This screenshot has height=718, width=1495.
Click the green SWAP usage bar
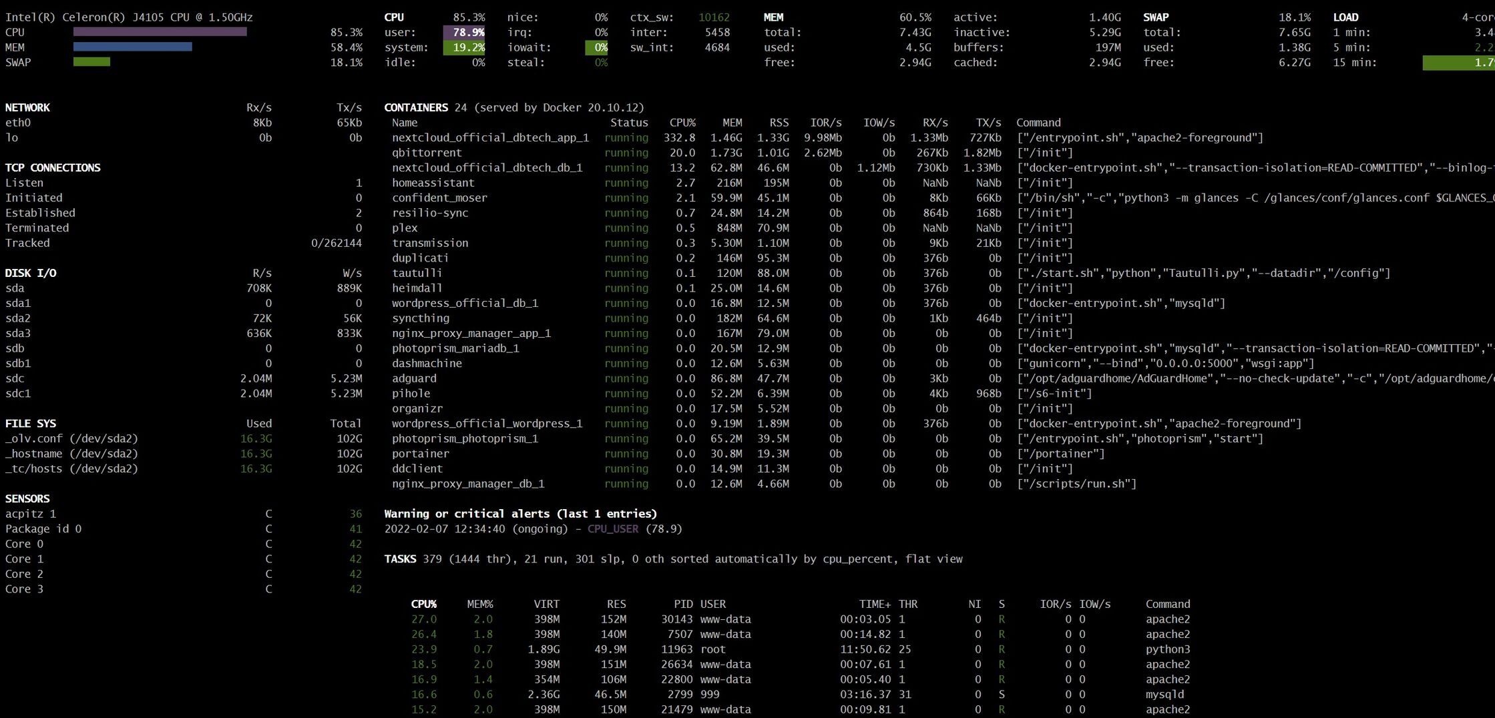91,62
